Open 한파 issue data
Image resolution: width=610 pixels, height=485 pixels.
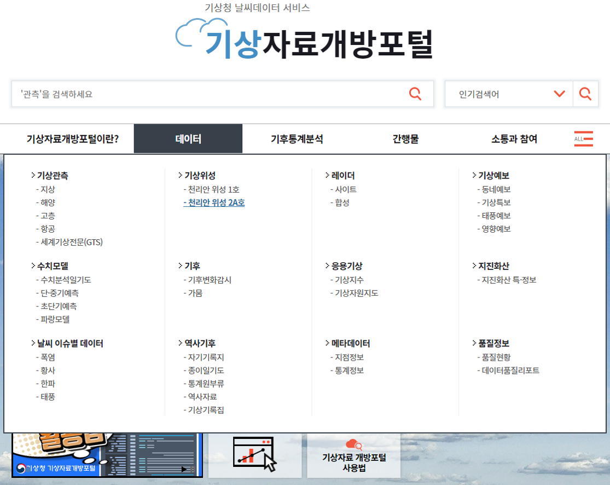click(46, 384)
